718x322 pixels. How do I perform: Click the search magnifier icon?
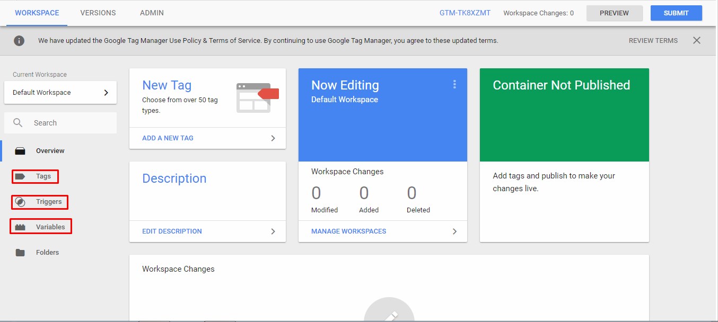click(18, 123)
